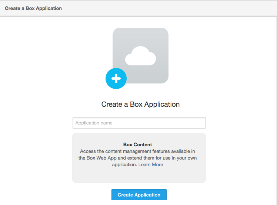This screenshot has width=277, height=205.
Task: Open the Learn More link
Action: point(151,164)
